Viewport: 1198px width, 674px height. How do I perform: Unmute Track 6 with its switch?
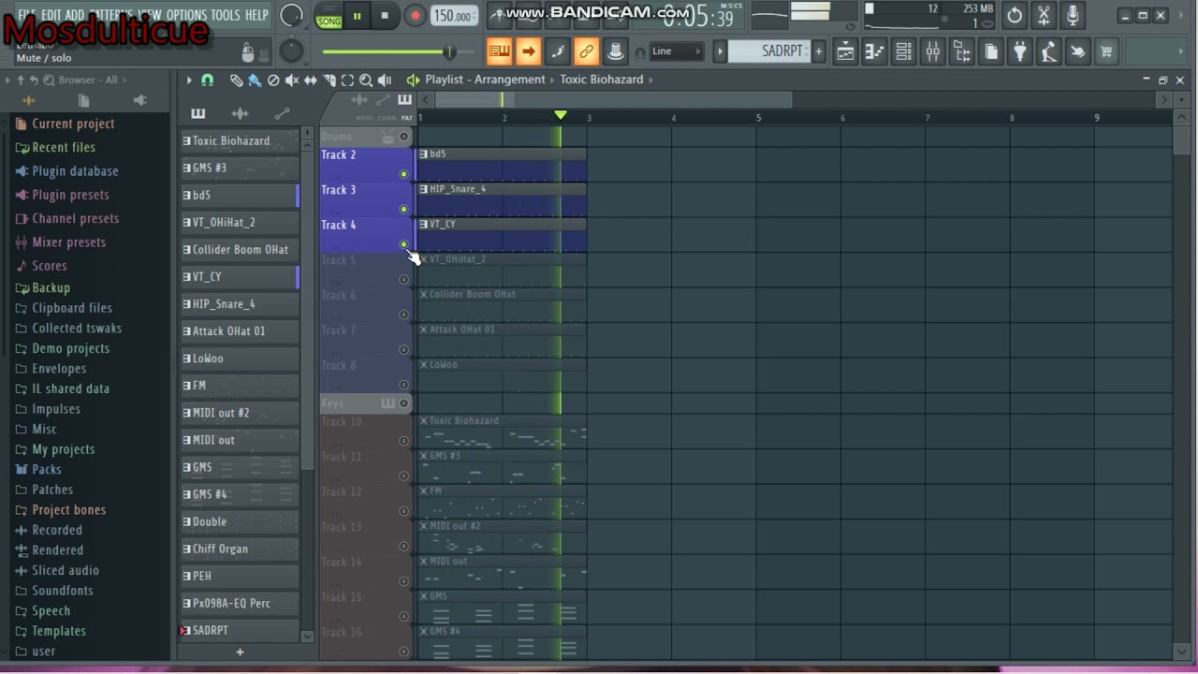coord(403,315)
